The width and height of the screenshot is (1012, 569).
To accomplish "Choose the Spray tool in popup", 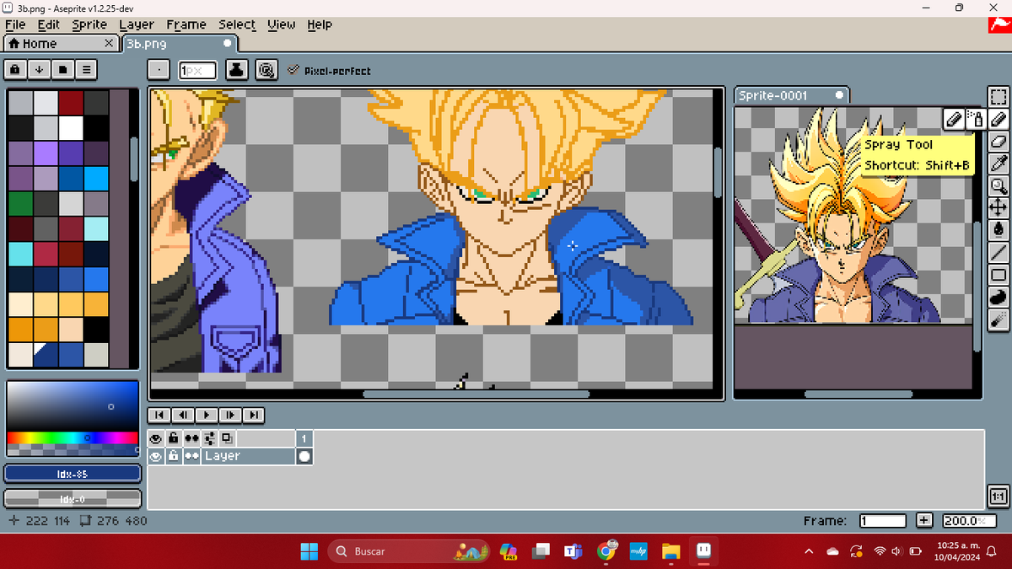I will click(x=976, y=120).
